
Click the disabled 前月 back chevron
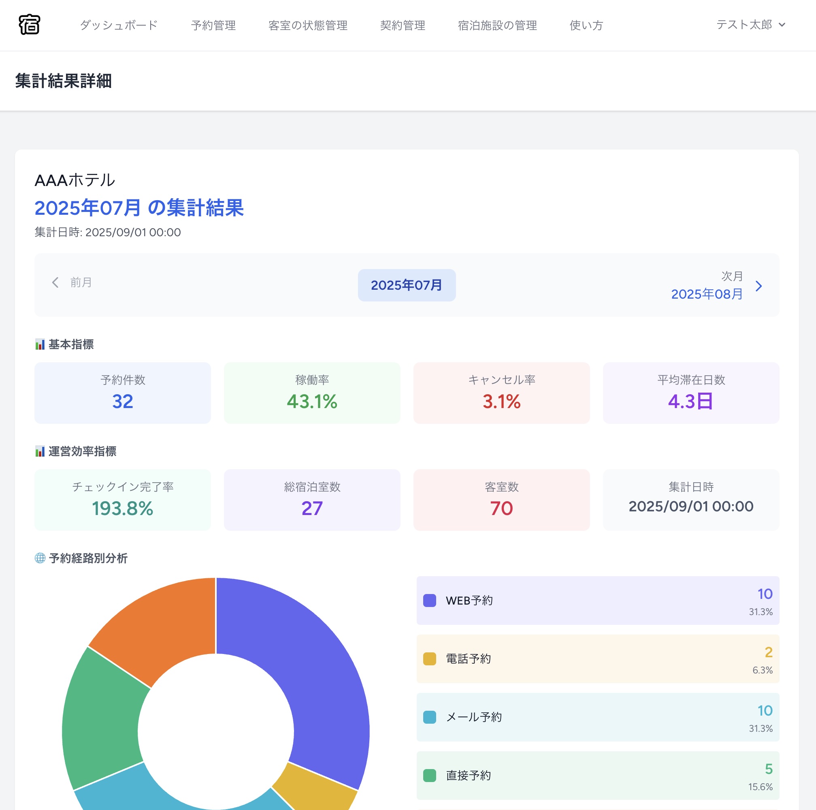(x=55, y=282)
